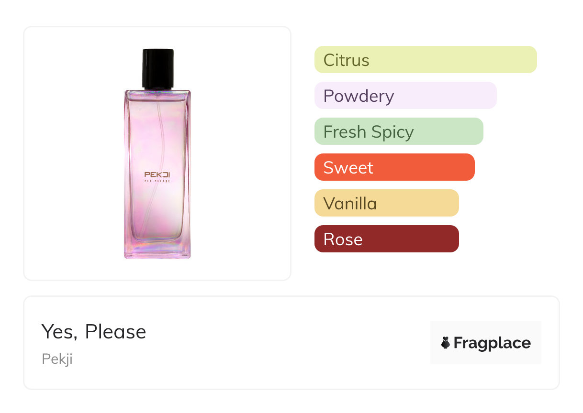The width and height of the screenshot is (583, 413).
Task: Choose the Fresh Spicy accord bar
Action: (399, 131)
